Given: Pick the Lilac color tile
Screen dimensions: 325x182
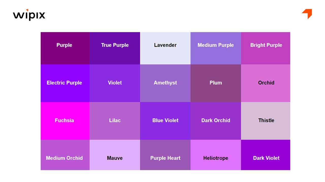Looking at the screenshot, I should coord(115,121).
